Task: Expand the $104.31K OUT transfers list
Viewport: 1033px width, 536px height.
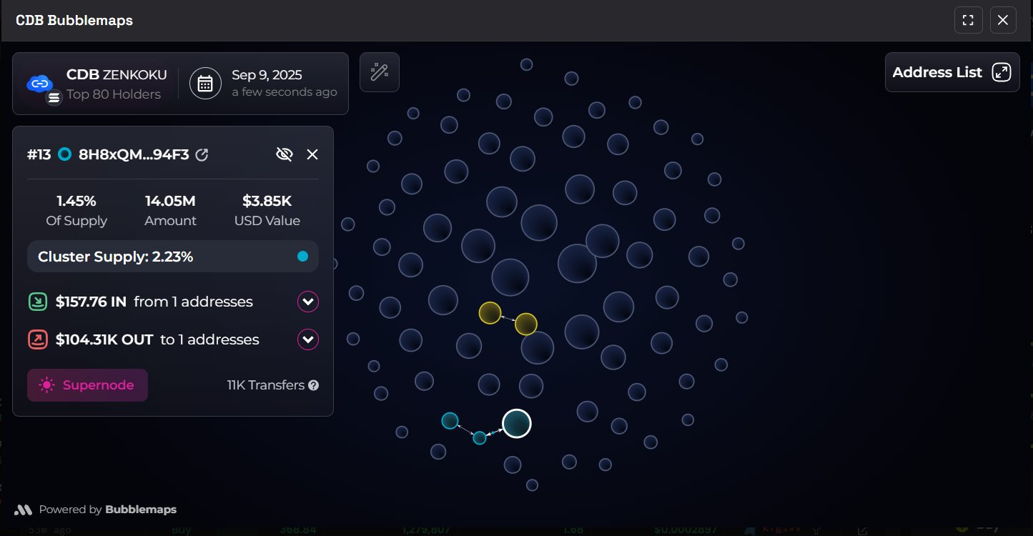Action: [x=308, y=339]
